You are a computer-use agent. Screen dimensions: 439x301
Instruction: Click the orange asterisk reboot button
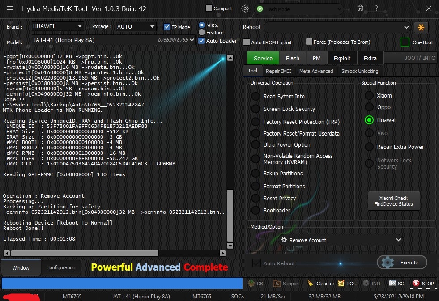pyautogui.click(x=421, y=27)
